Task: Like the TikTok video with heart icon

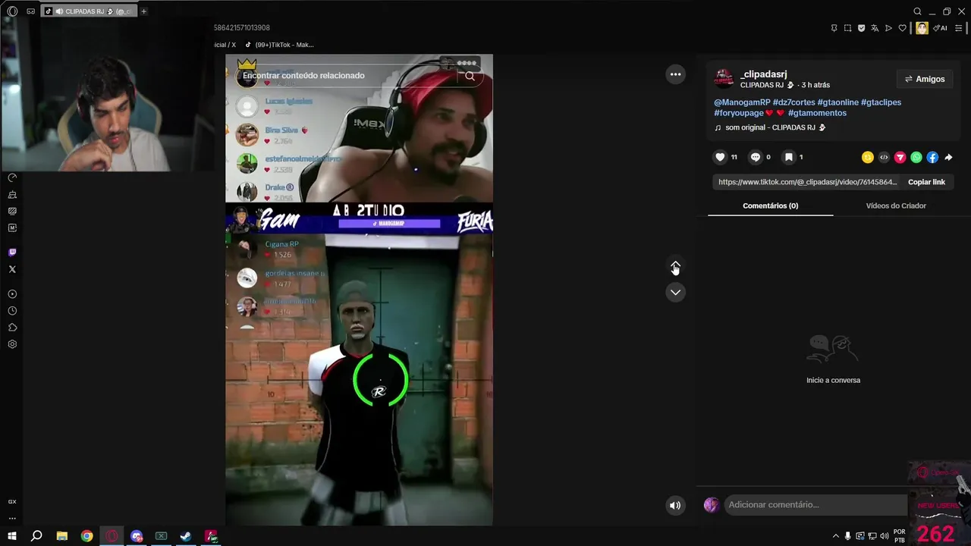Action: (720, 157)
